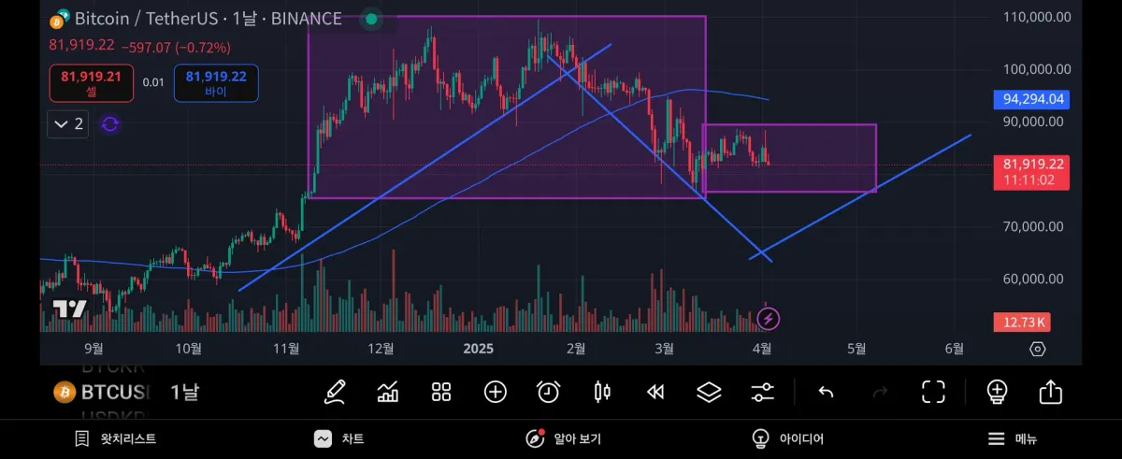Tap the 11월 time axis label

(x=287, y=349)
